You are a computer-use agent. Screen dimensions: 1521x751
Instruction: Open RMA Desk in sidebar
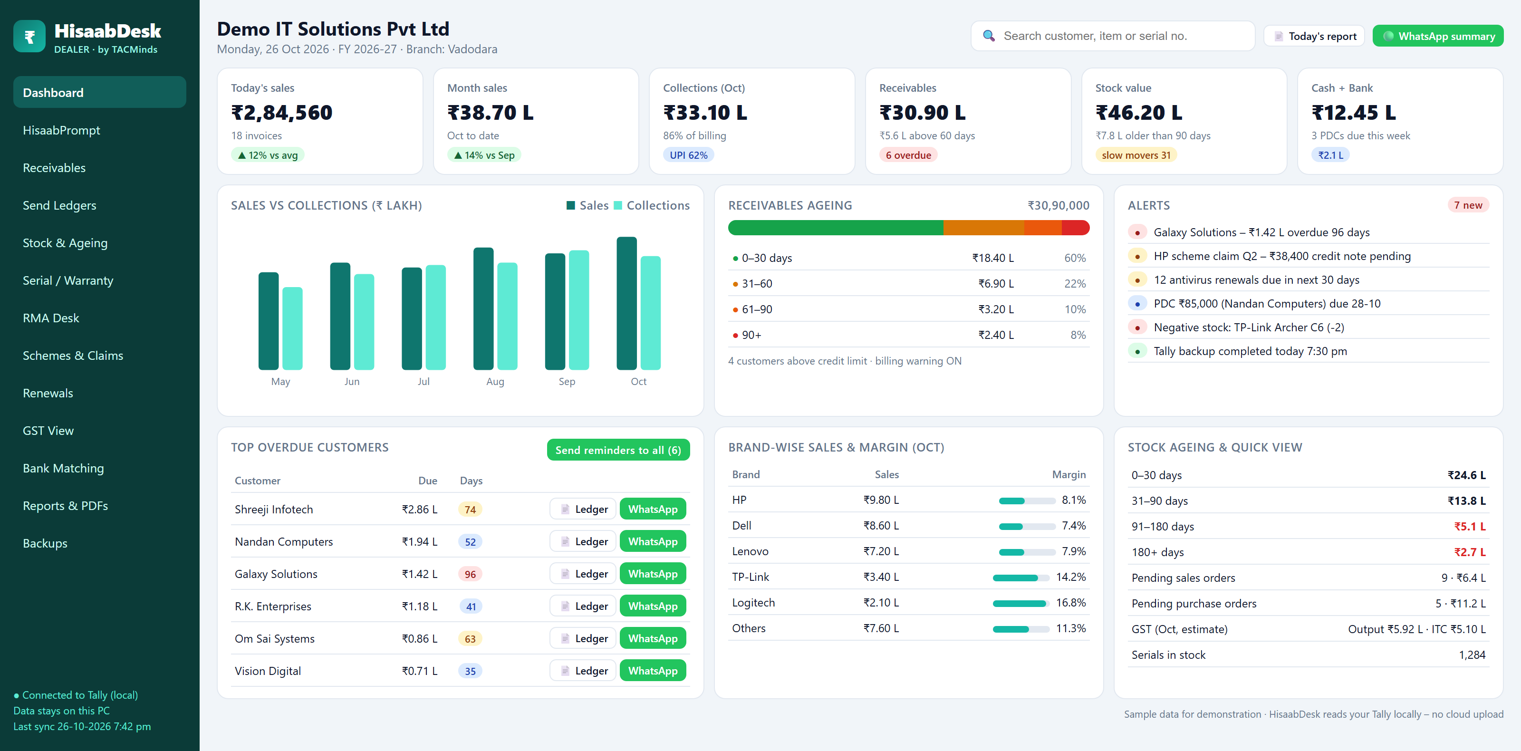[x=100, y=318]
